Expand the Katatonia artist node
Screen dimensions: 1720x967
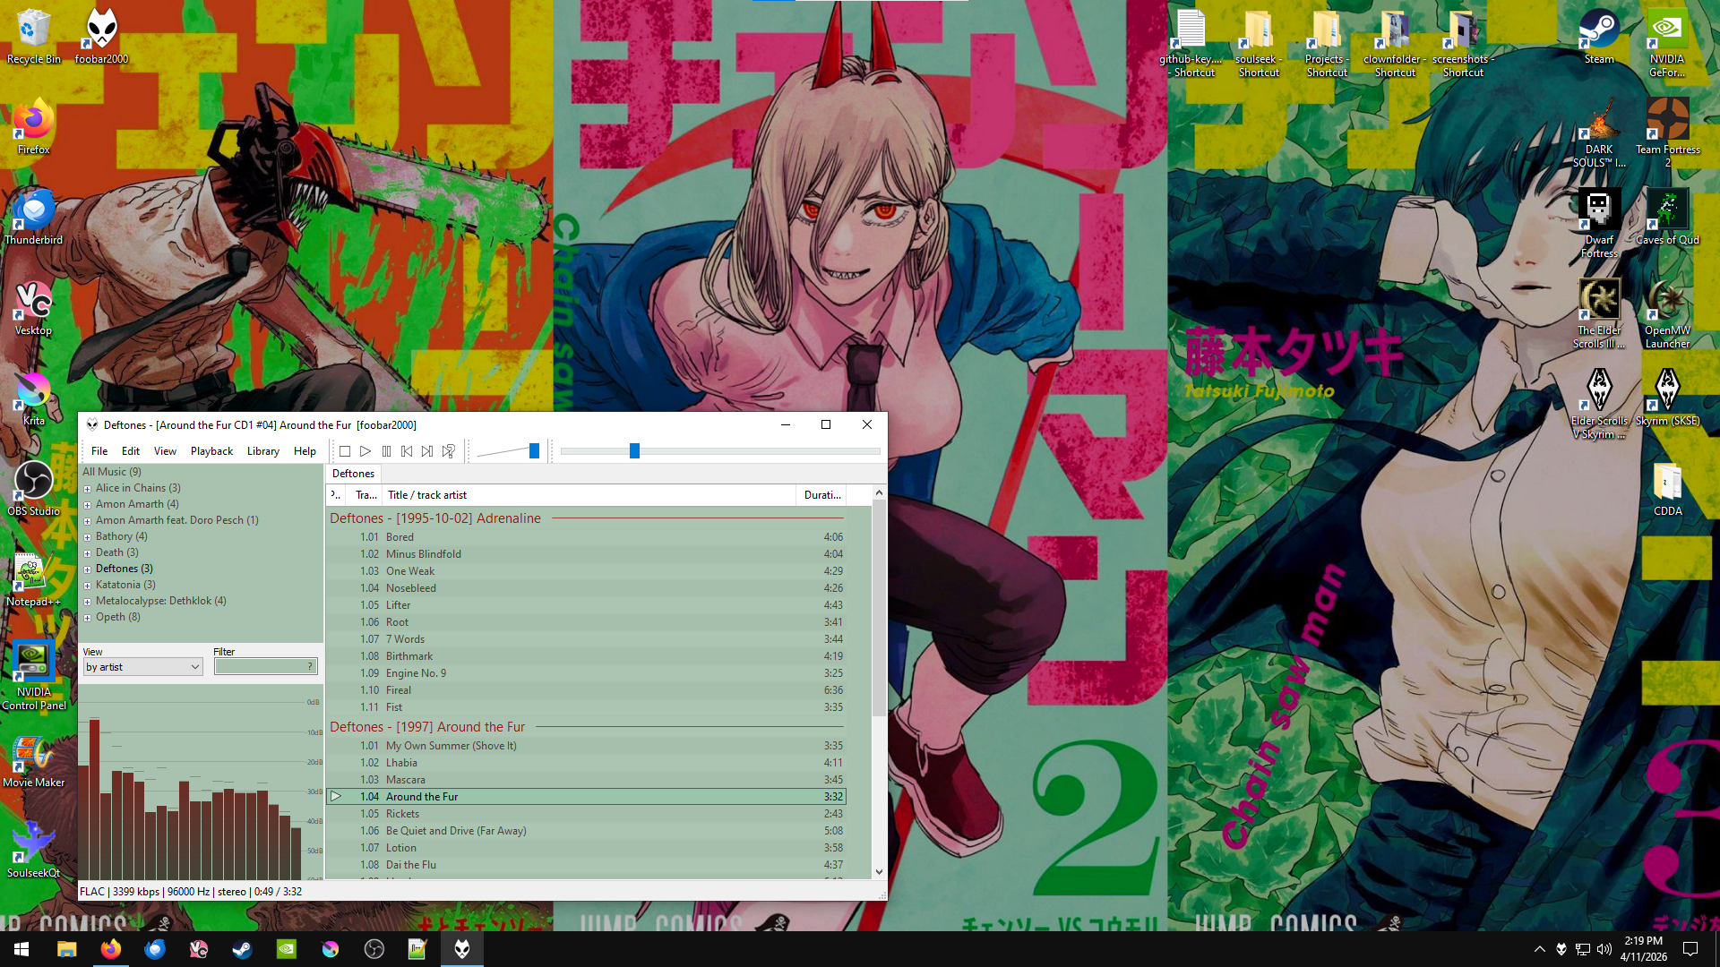(x=88, y=586)
